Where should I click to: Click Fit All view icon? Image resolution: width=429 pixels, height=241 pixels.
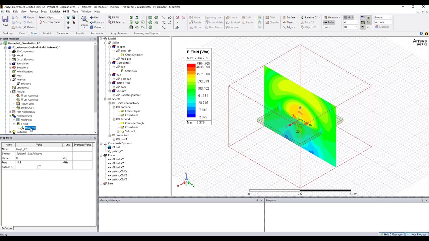(x=113, y=17)
